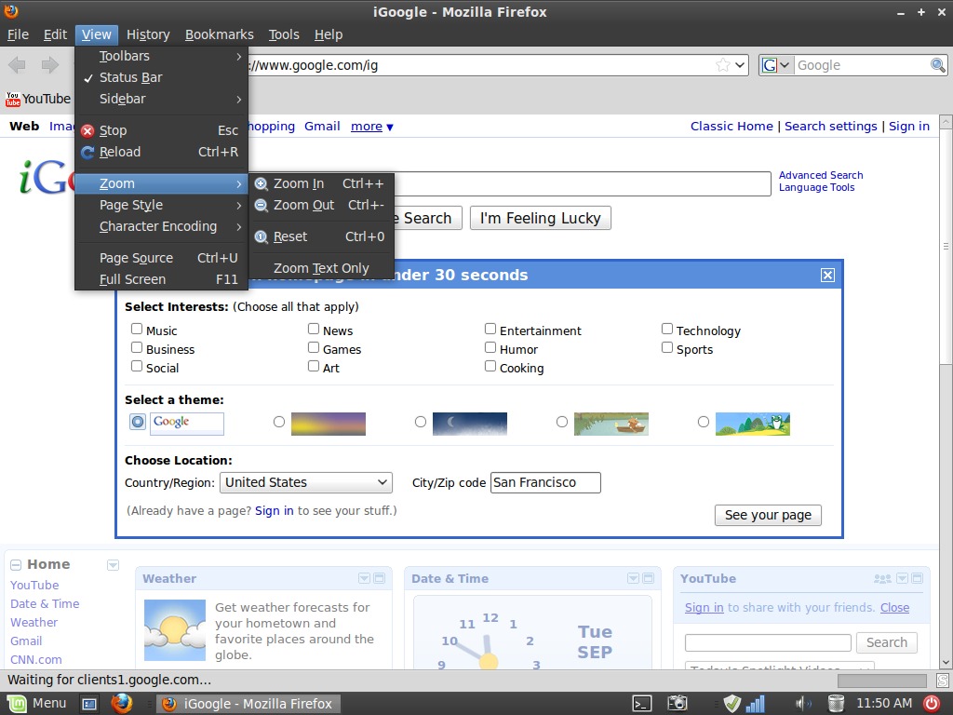Select Zoom Text Only option
This screenshot has width=953, height=715.
[321, 268]
